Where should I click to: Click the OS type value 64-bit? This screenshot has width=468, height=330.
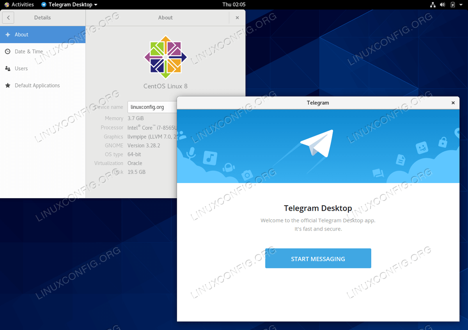pos(134,154)
